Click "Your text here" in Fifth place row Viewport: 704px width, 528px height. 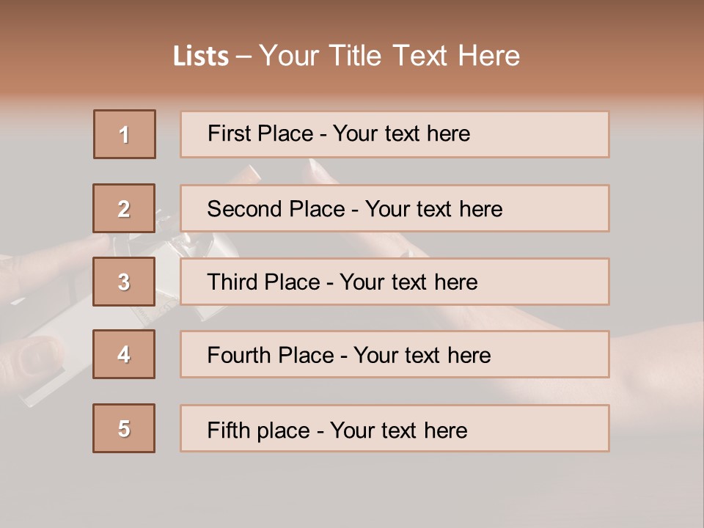[398, 430]
